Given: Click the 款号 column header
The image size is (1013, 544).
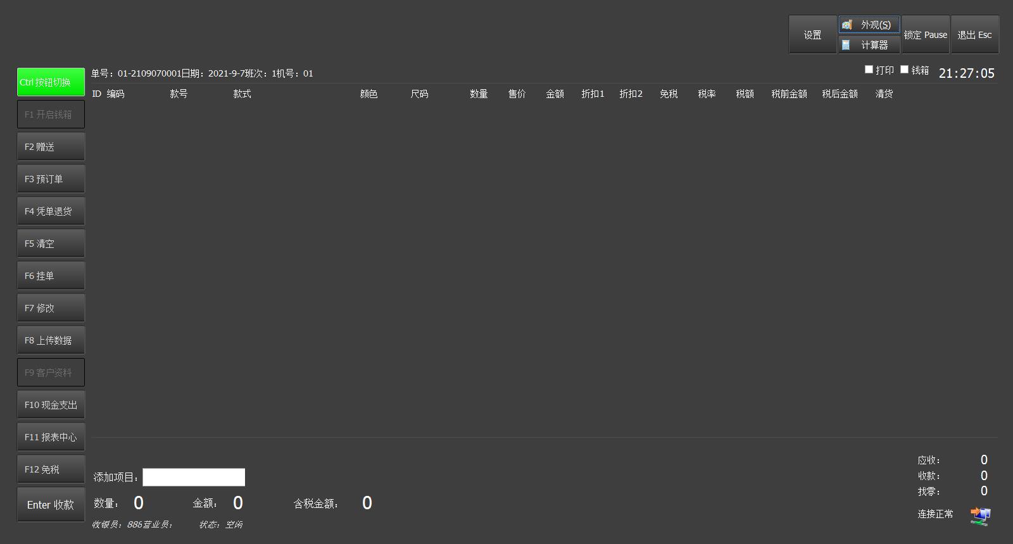Looking at the screenshot, I should (179, 94).
